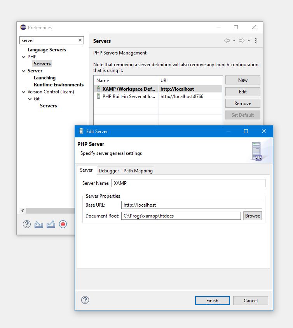Screen dimensions: 293x328
Task: Collapse the PHP tree node
Action: pos(23,57)
